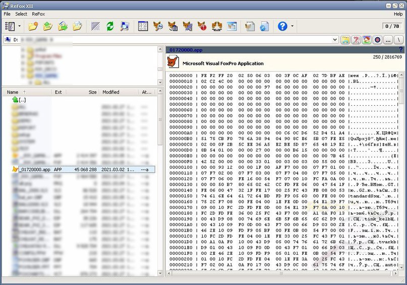Click the question mark in viewer title bar
Image resolution: width=407 pixels, height=285 pixels.
click(401, 49)
